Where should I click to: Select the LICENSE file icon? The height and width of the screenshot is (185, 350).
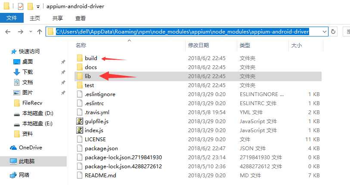(80, 140)
